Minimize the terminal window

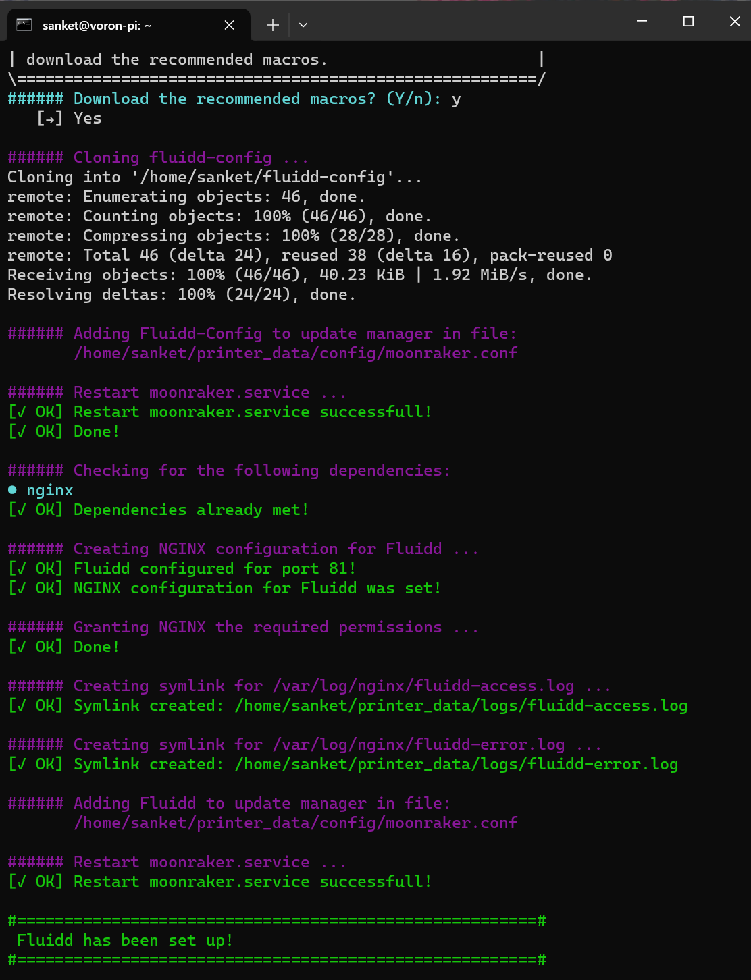pyautogui.click(x=642, y=22)
